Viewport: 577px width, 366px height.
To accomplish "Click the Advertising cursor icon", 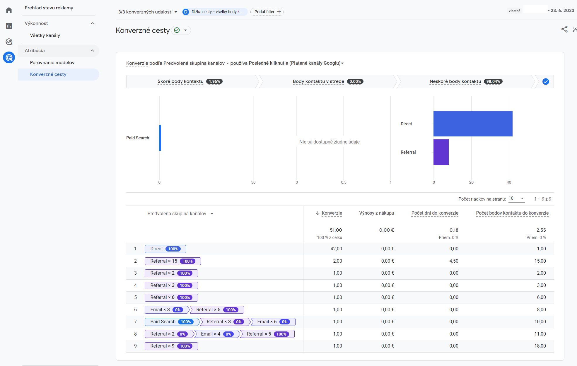I will click(9, 57).
